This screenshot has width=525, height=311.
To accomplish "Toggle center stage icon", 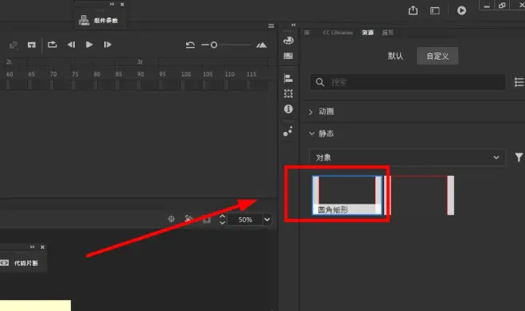I will [x=171, y=219].
